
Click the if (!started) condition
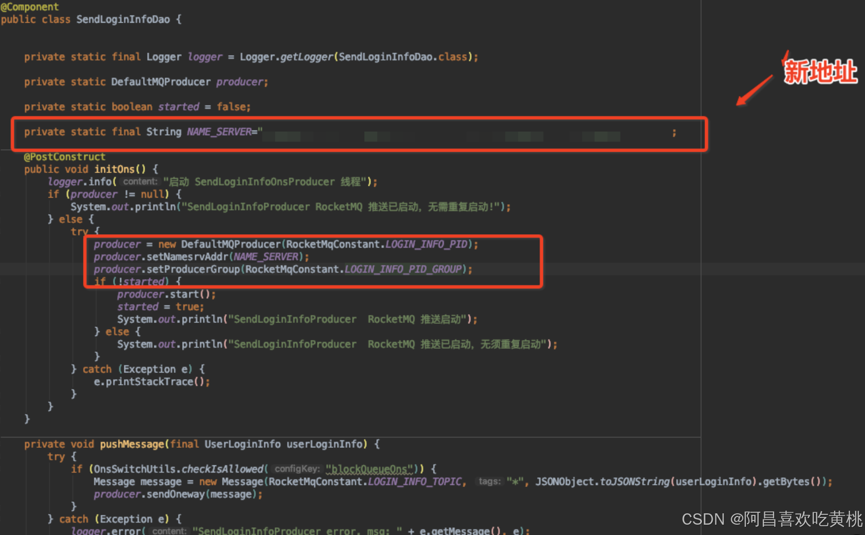(x=137, y=281)
